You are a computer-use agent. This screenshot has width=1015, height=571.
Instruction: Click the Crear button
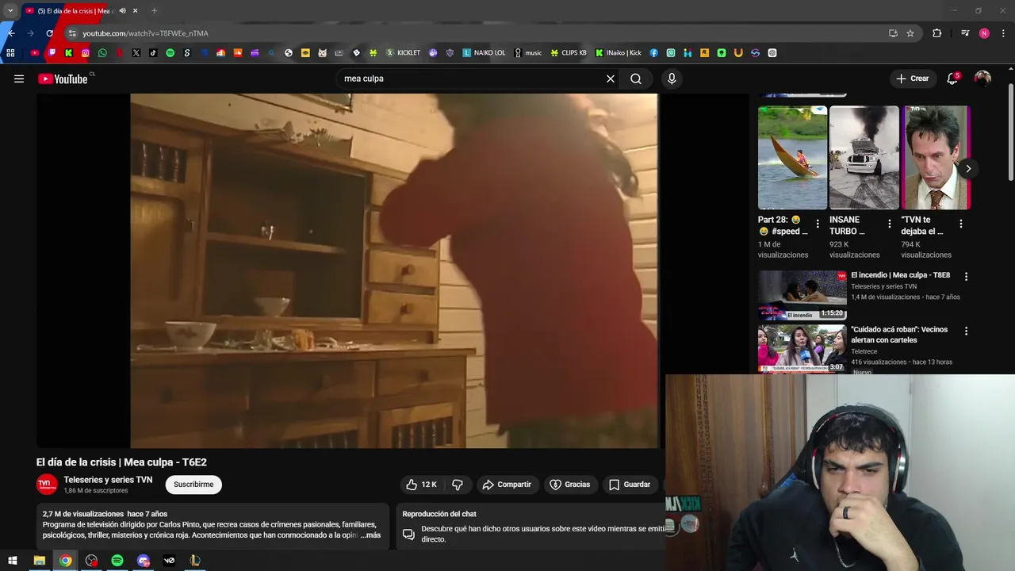(913, 79)
